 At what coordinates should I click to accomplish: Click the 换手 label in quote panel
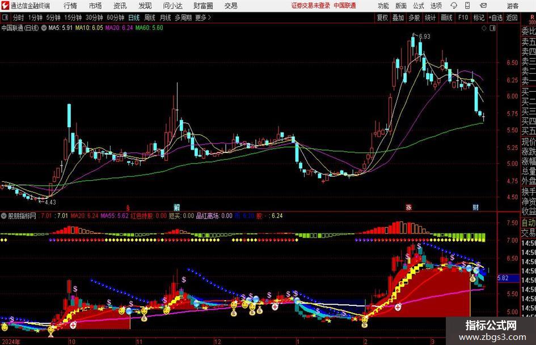point(528,191)
